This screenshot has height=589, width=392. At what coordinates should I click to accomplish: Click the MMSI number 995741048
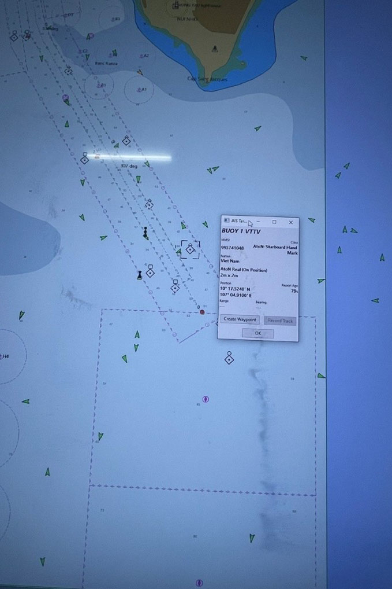(232, 248)
